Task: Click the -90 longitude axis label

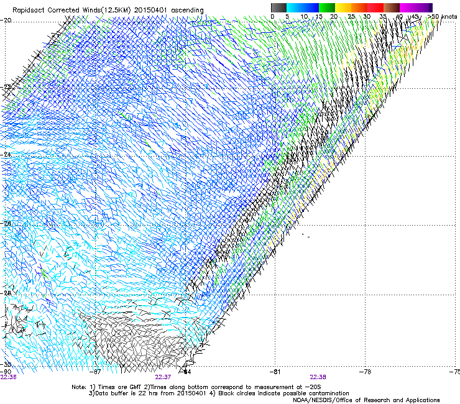Action: click(x=6, y=372)
